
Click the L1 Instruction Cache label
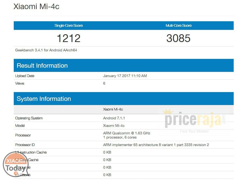click(31, 153)
